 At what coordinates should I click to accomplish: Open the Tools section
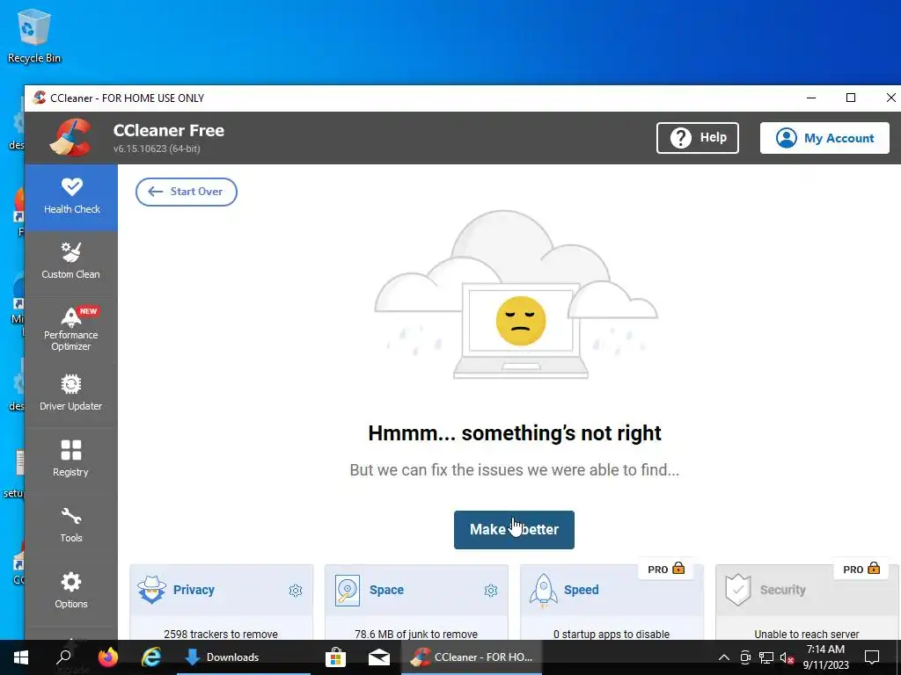[71, 526]
